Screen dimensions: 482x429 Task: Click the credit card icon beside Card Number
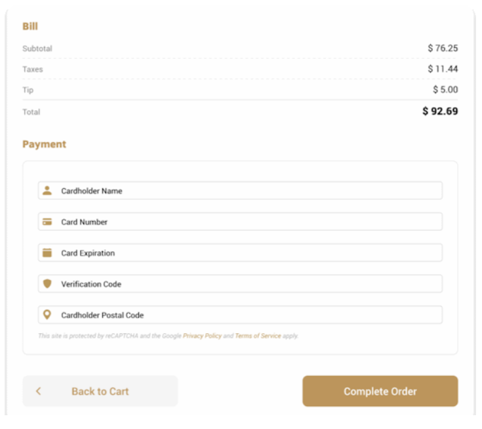(47, 222)
